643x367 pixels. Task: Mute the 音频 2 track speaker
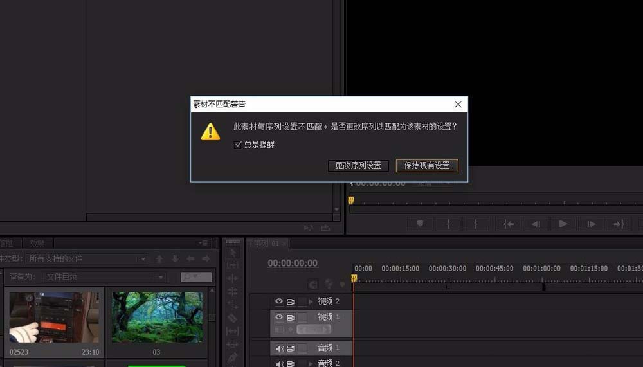point(280,363)
